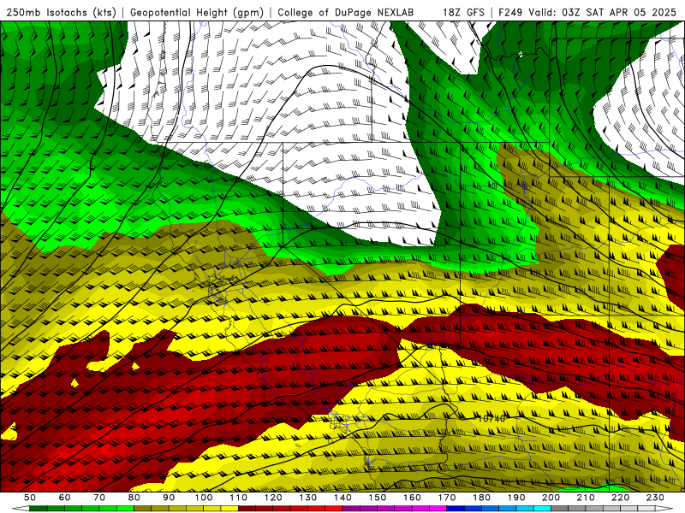Viewport: 685px width, 513px height.
Task: Click the "90" value on the color scale
Action: 169,498
